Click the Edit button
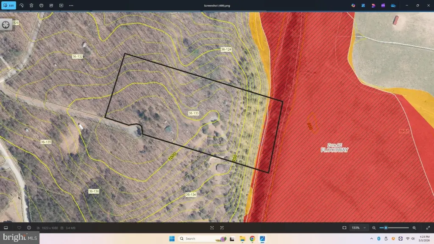 click(x=9, y=6)
